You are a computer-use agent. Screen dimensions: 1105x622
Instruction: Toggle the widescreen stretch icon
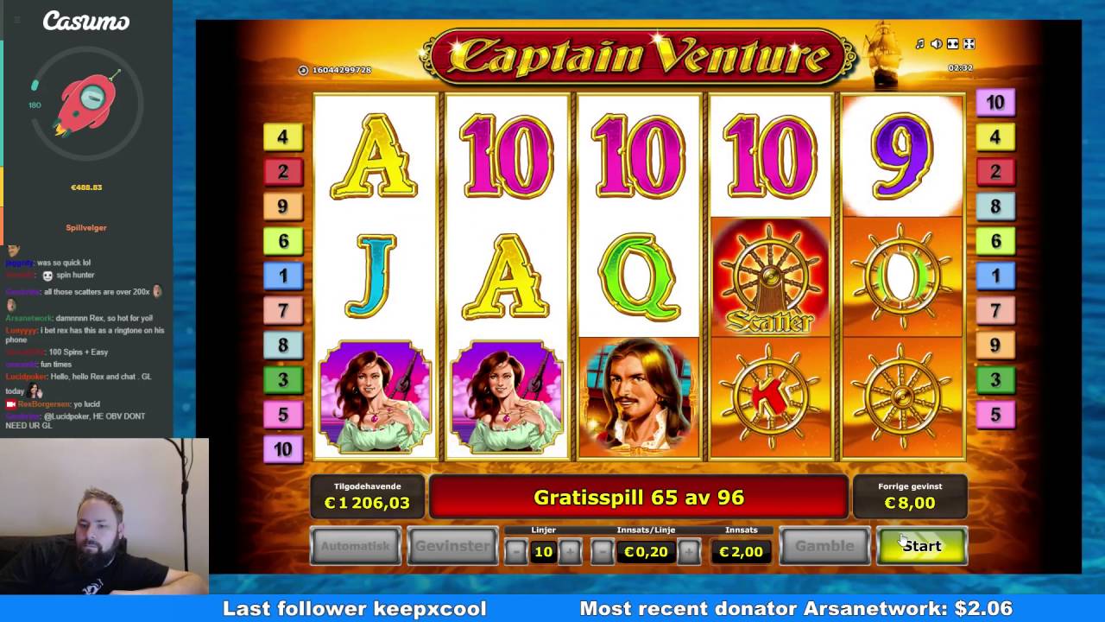[x=953, y=44]
